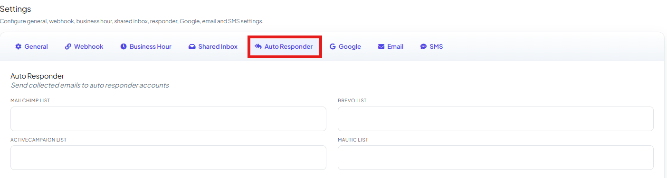Click the ACTIVECAMPAIGN LIST label
Screen dimensions: 667x178
tap(38, 140)
